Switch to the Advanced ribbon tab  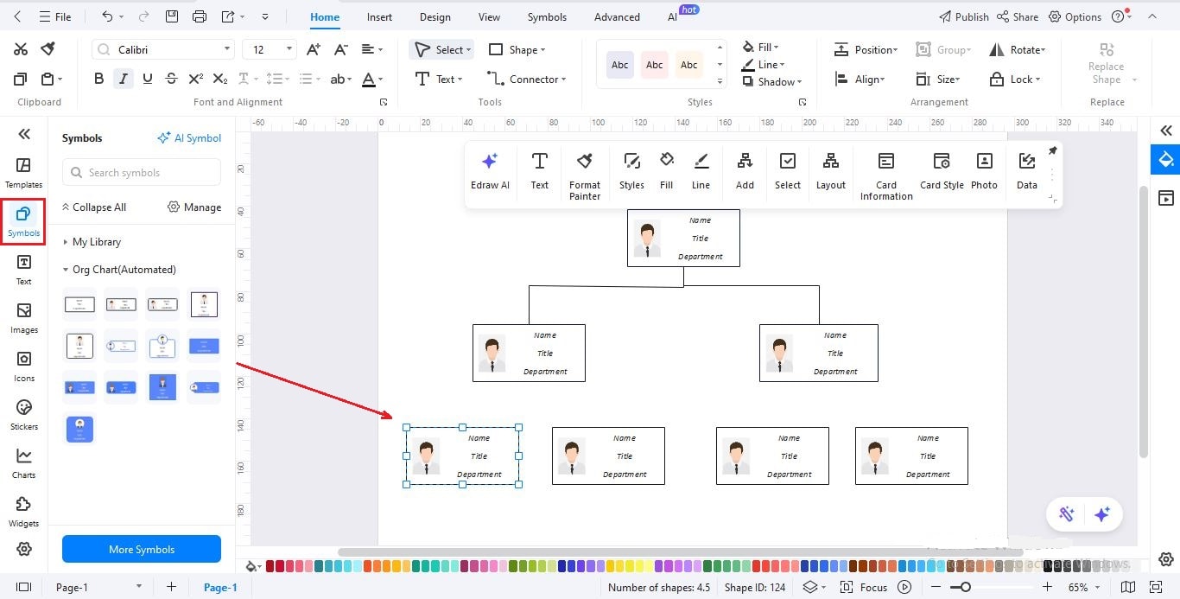point(616,16)
